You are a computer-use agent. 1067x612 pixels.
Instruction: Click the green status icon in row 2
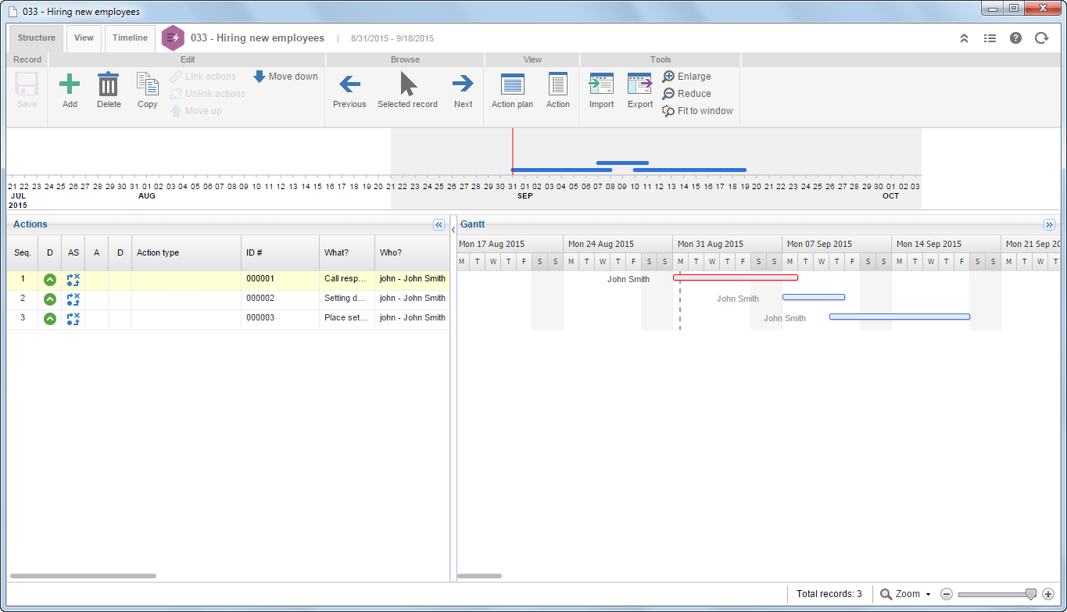click(50, 299)
